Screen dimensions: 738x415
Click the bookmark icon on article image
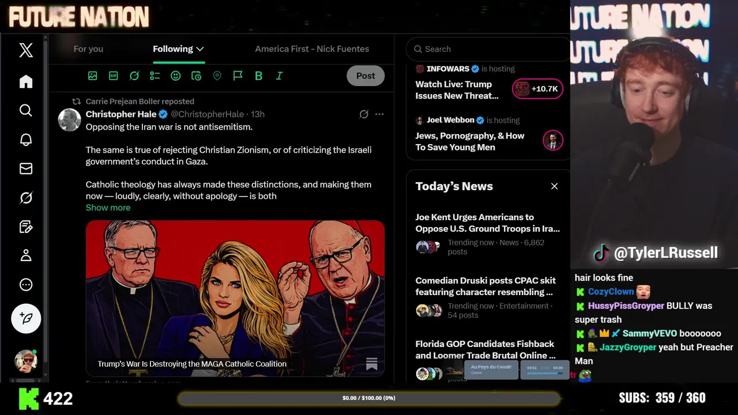point(372,364)
